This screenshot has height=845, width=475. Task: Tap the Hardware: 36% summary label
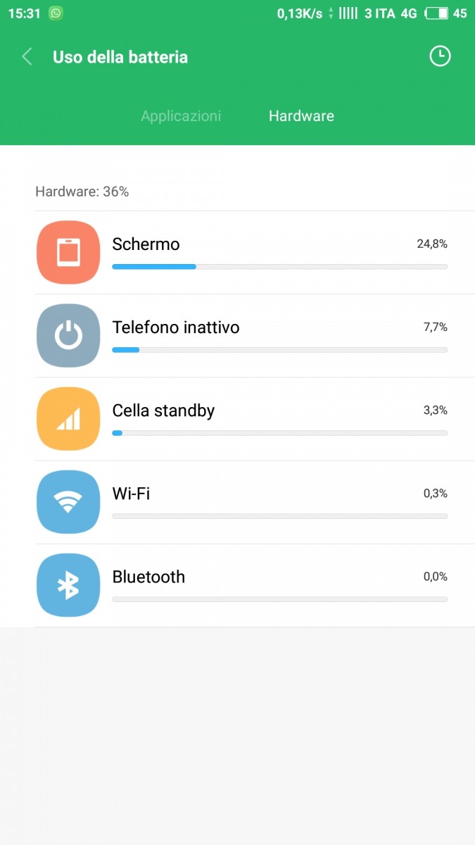(82, 192)
